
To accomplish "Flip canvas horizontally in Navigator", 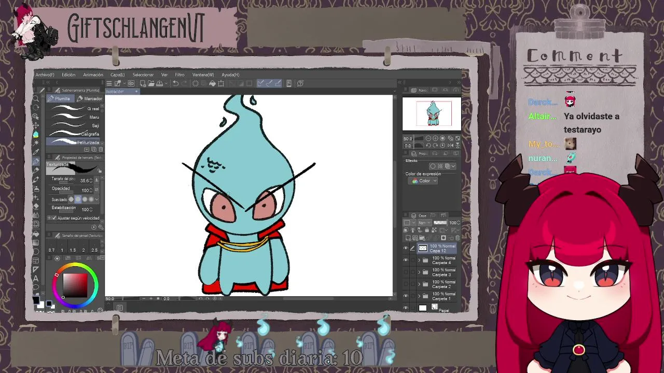I will [x=450, y=146].
